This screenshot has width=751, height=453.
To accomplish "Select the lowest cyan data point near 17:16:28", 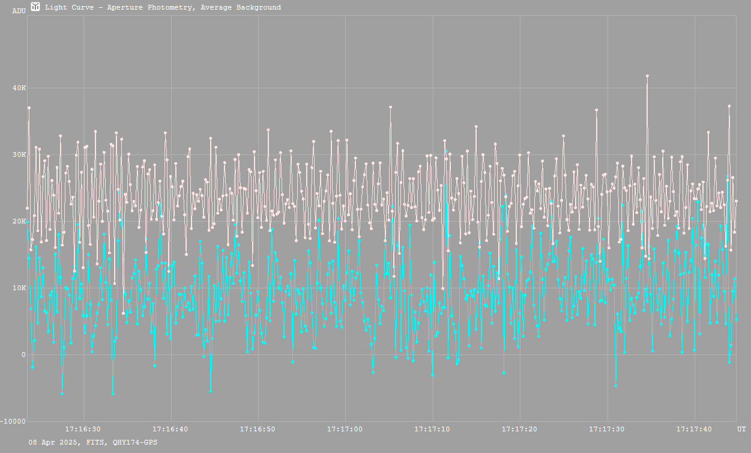I will tap(62, 394).
